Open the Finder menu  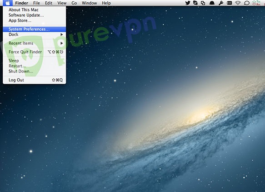pyautogui.click(x=22, y=3)
